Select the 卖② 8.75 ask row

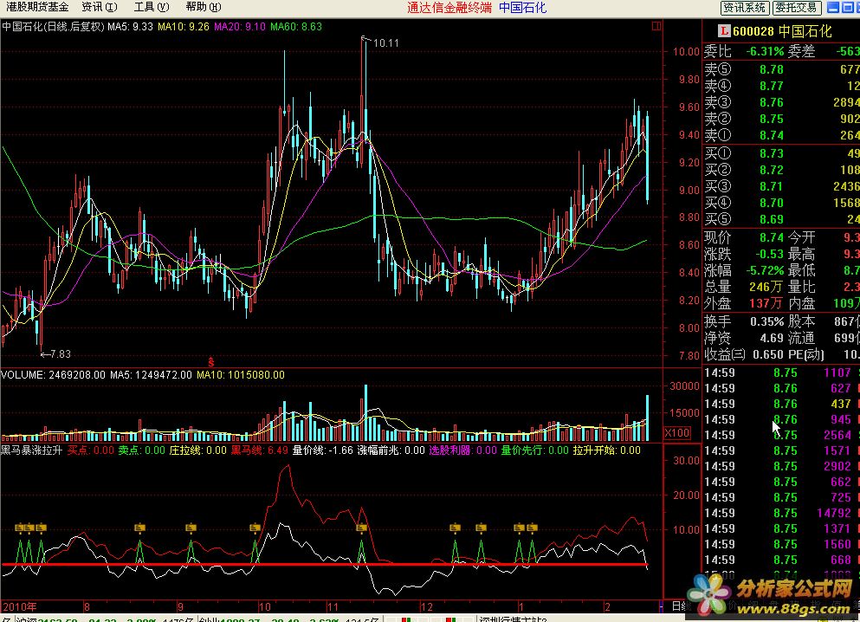pyautogui.click(x=781, y=119)
